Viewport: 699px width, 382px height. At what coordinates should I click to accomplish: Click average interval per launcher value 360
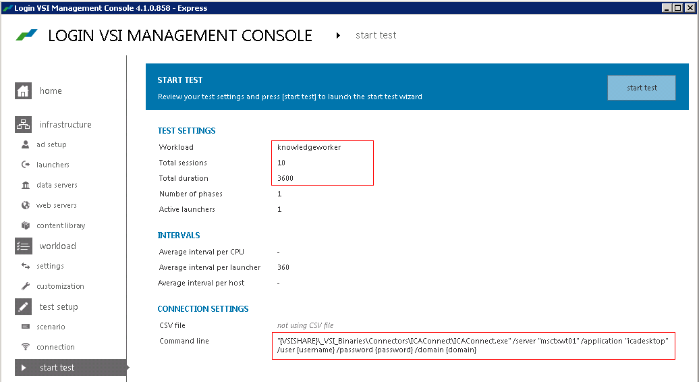pos(283,267)
